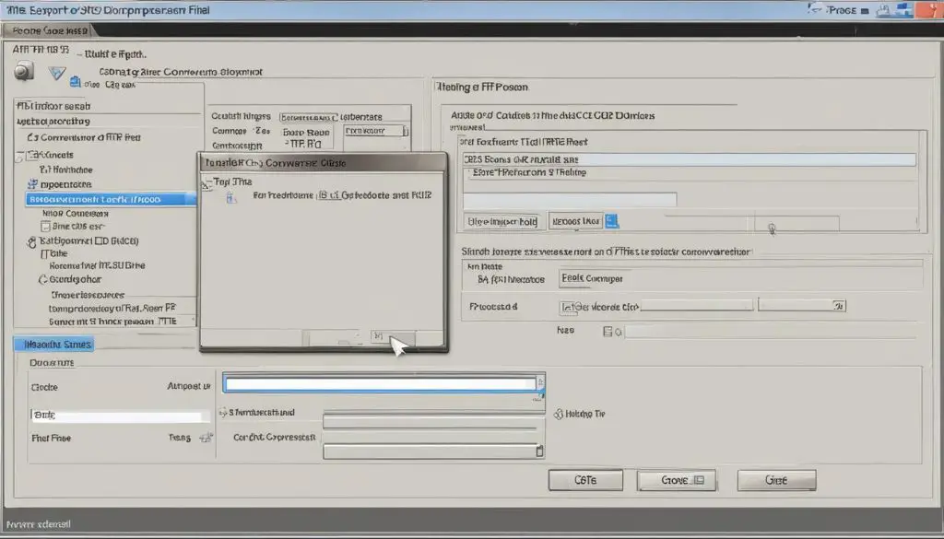Screen dimensions: 944x539
Task: Toggle the checkbox in left tree below highlighted row
Action: 45,227
